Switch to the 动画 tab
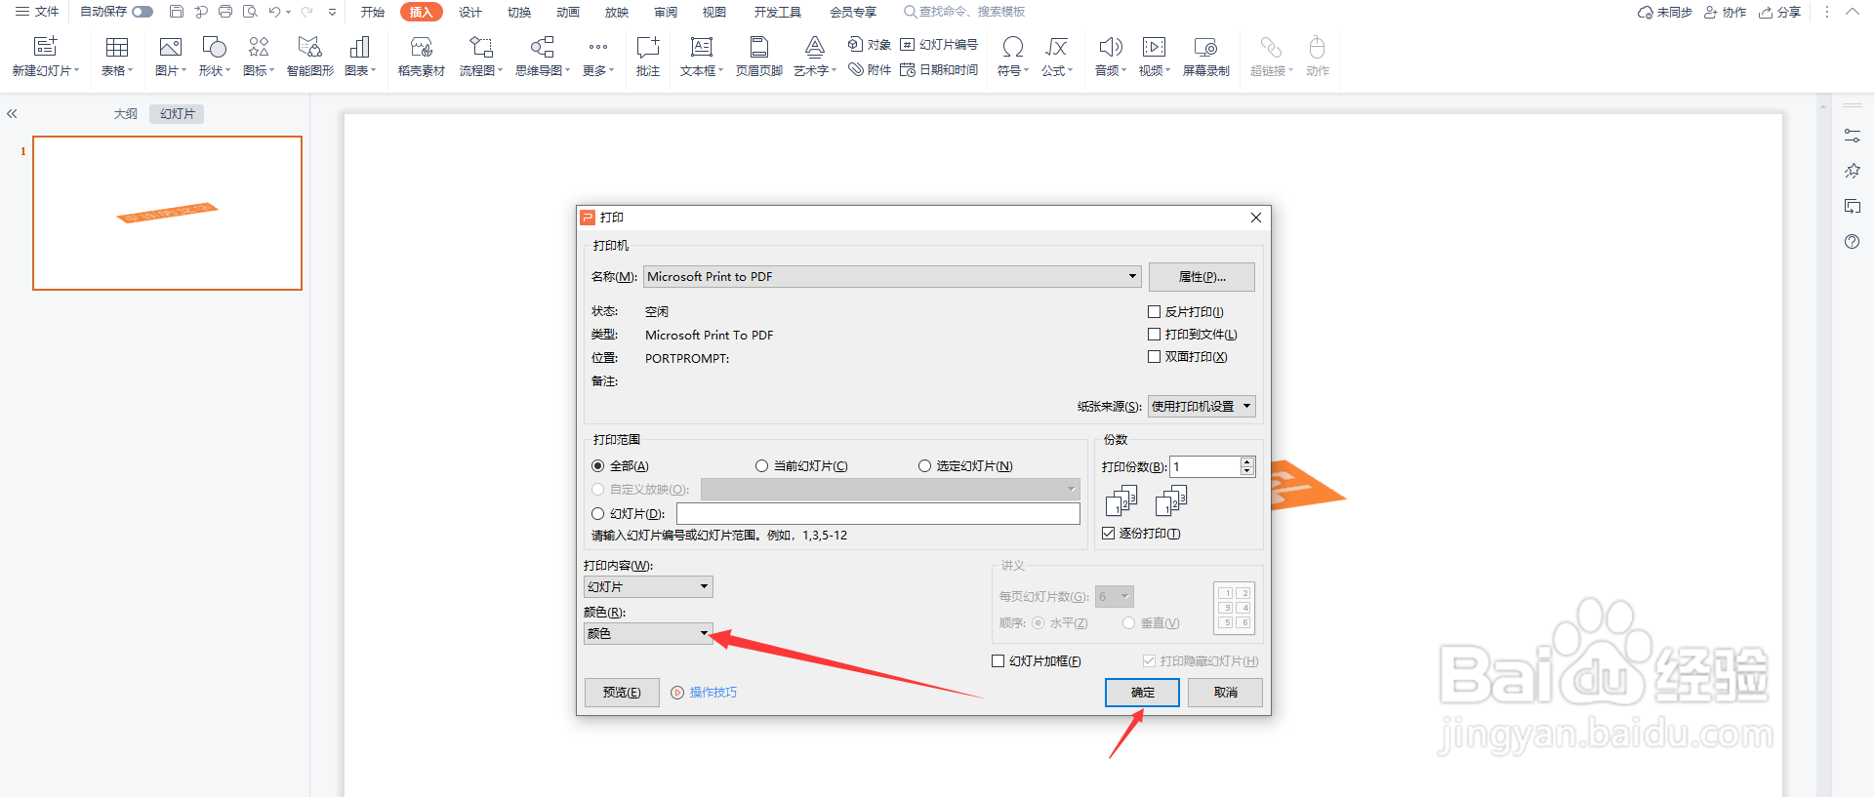 pos(568,12)
